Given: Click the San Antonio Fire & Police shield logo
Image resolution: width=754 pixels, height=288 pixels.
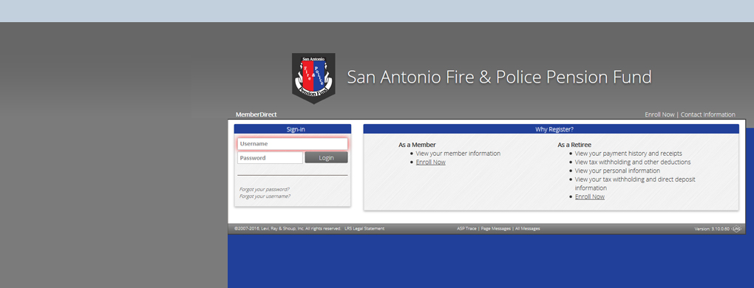Looking at the screenshot, I should tap(313, 78).
